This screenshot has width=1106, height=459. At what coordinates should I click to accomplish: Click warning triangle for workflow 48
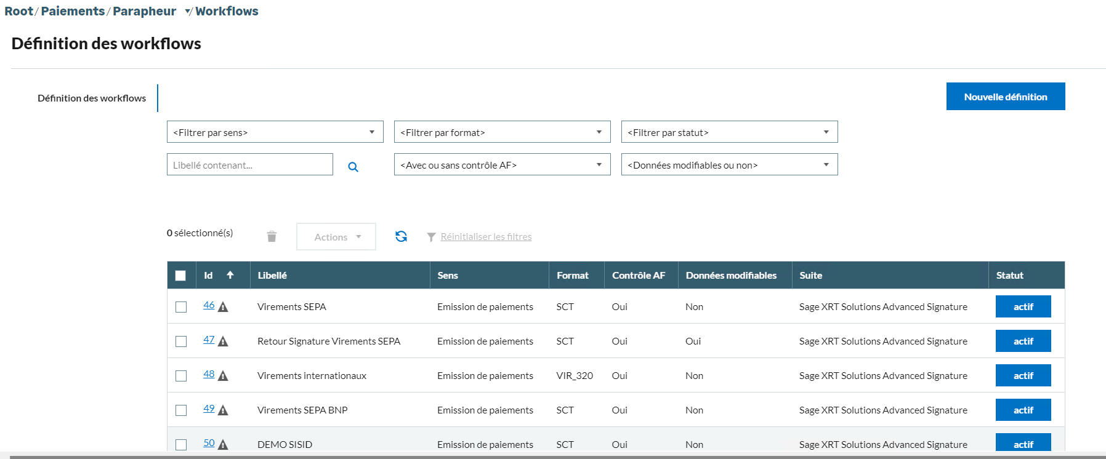point(223,376)
